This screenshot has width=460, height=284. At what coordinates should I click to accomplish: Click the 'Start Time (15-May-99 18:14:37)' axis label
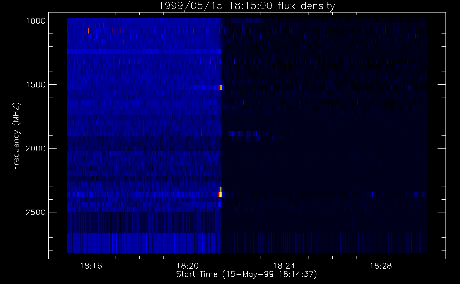point(246,274)
